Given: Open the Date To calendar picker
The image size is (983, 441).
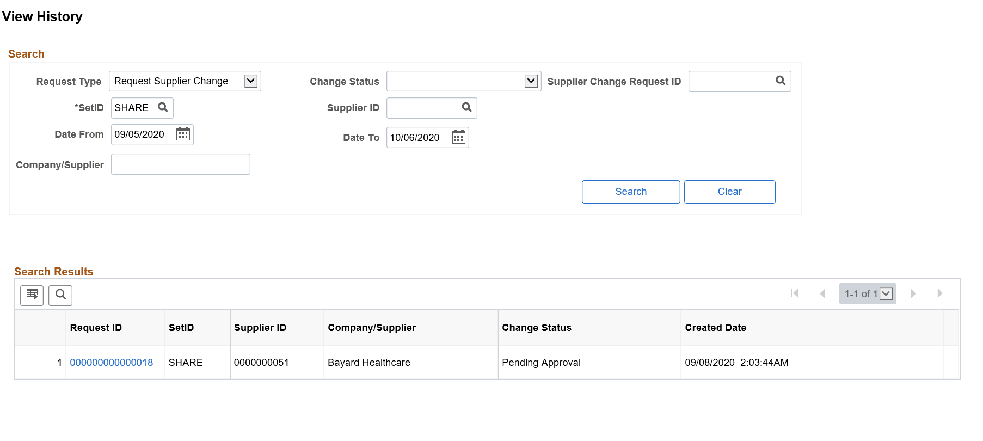Looking at the screenshot, I should [458, 137].
